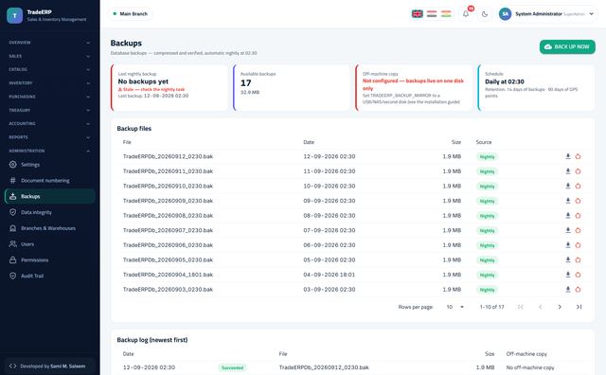606x375 pixels.
Task: Click the 'No backups yet' status card
Action: click(x=169, y=88)
